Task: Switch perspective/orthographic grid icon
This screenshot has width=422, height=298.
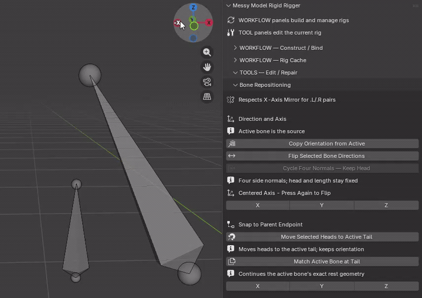Action: [207, 96]
